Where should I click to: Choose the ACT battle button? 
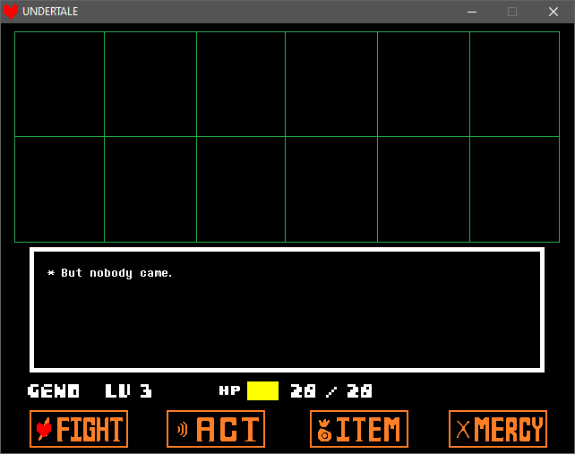[x=216, y=429]
